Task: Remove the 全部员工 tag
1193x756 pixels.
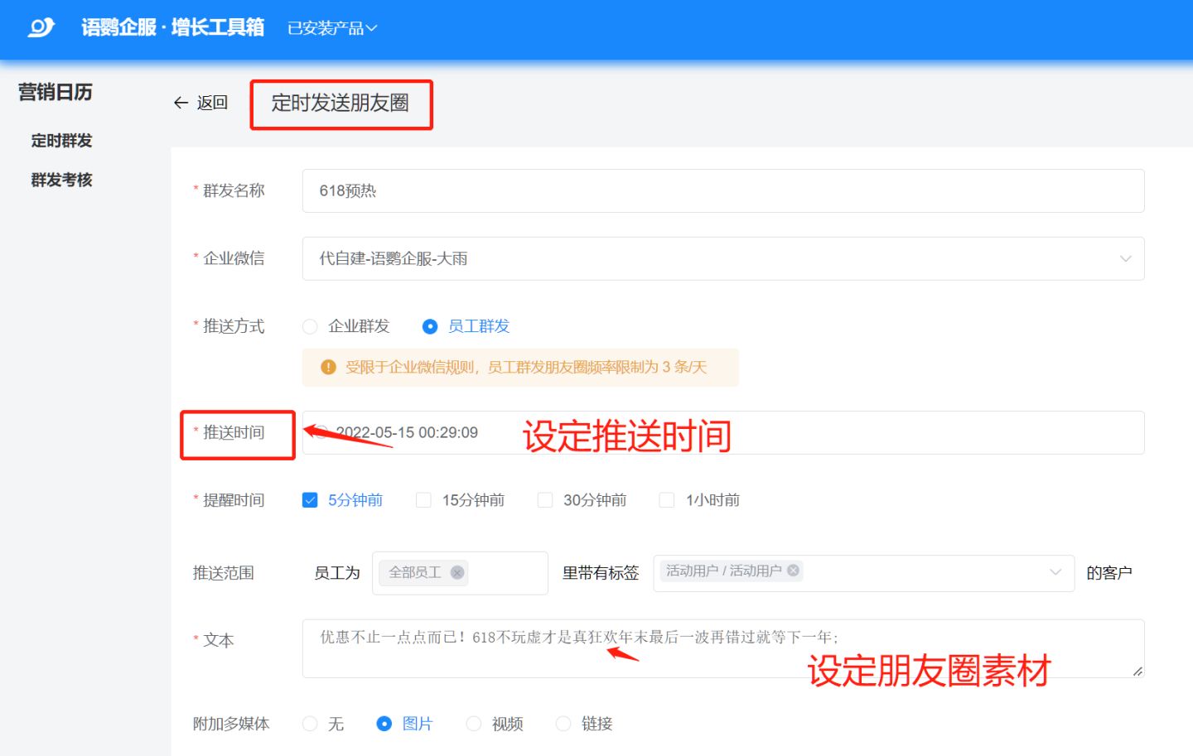Action: (x=457, y=572)
